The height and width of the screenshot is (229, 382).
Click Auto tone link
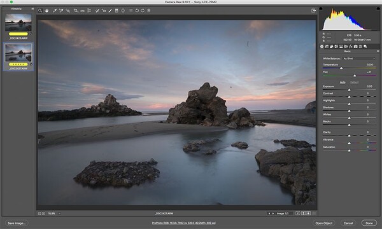click(343, 82)
